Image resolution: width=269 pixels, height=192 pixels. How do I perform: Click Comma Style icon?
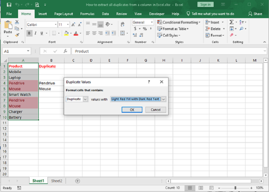coord(151,29)
